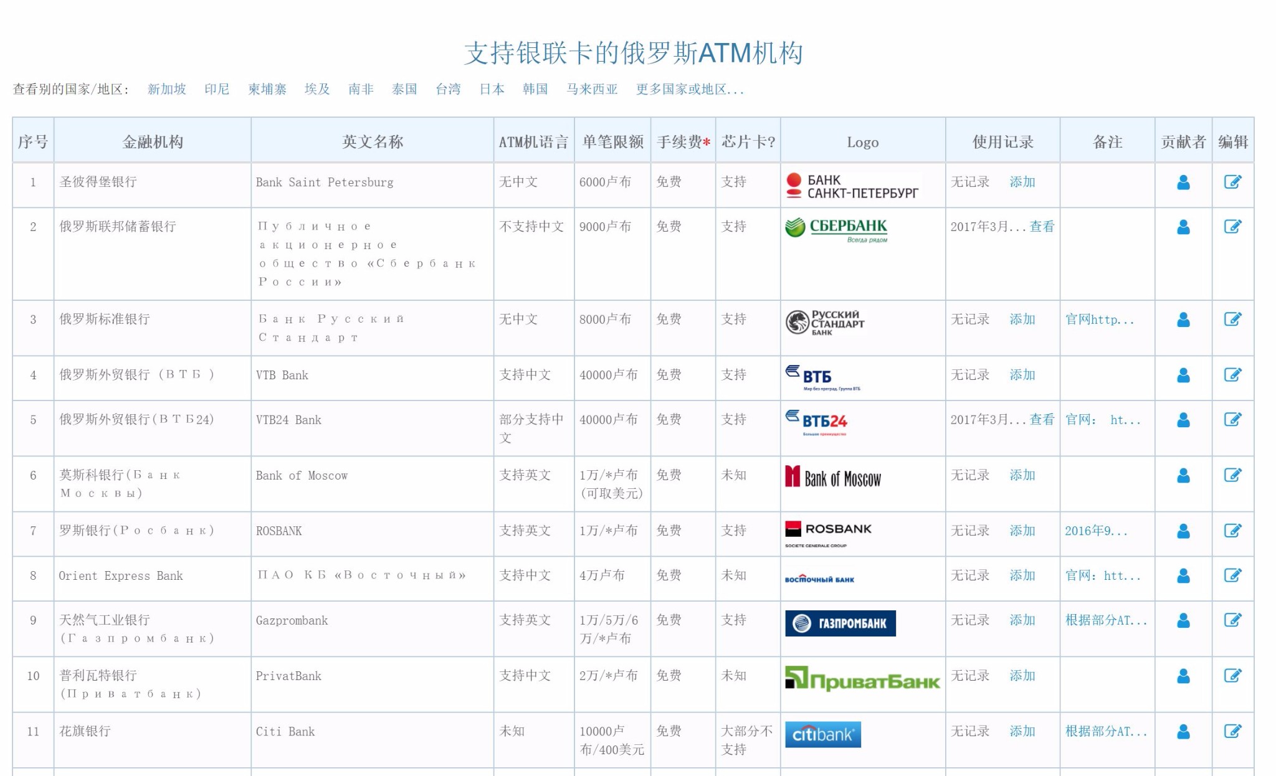
Task: Go to the 南非 country link
Action: 361,89
